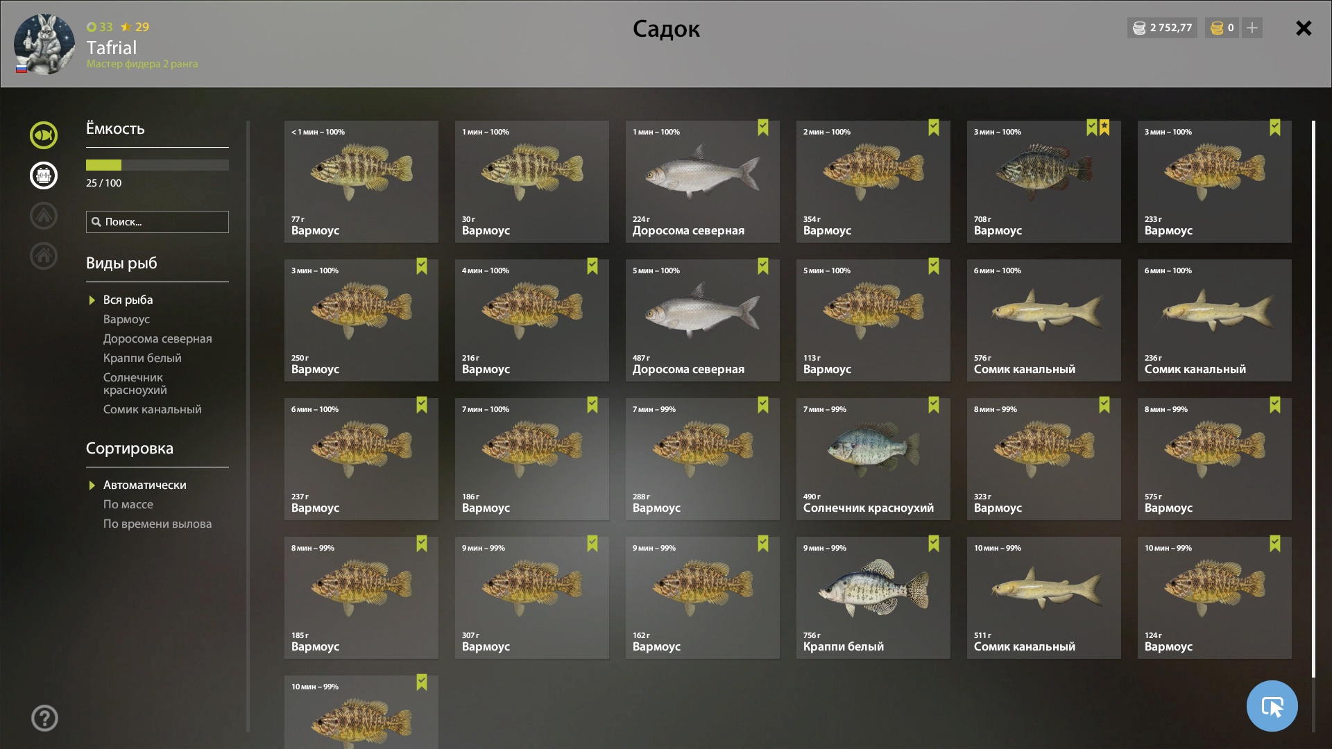Click the capacity bar showing 25 / 100

[157, 165]
